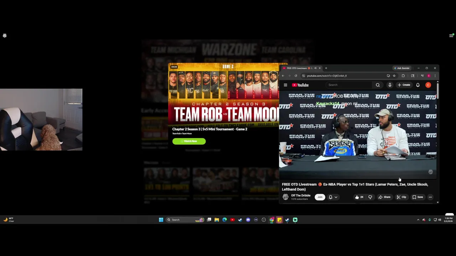Open the Chrome extensions puzzle icon

(403, 76)
